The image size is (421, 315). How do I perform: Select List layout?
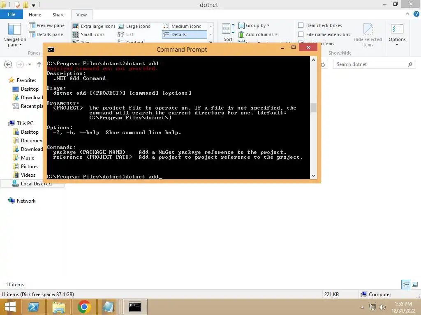point(125,34)
